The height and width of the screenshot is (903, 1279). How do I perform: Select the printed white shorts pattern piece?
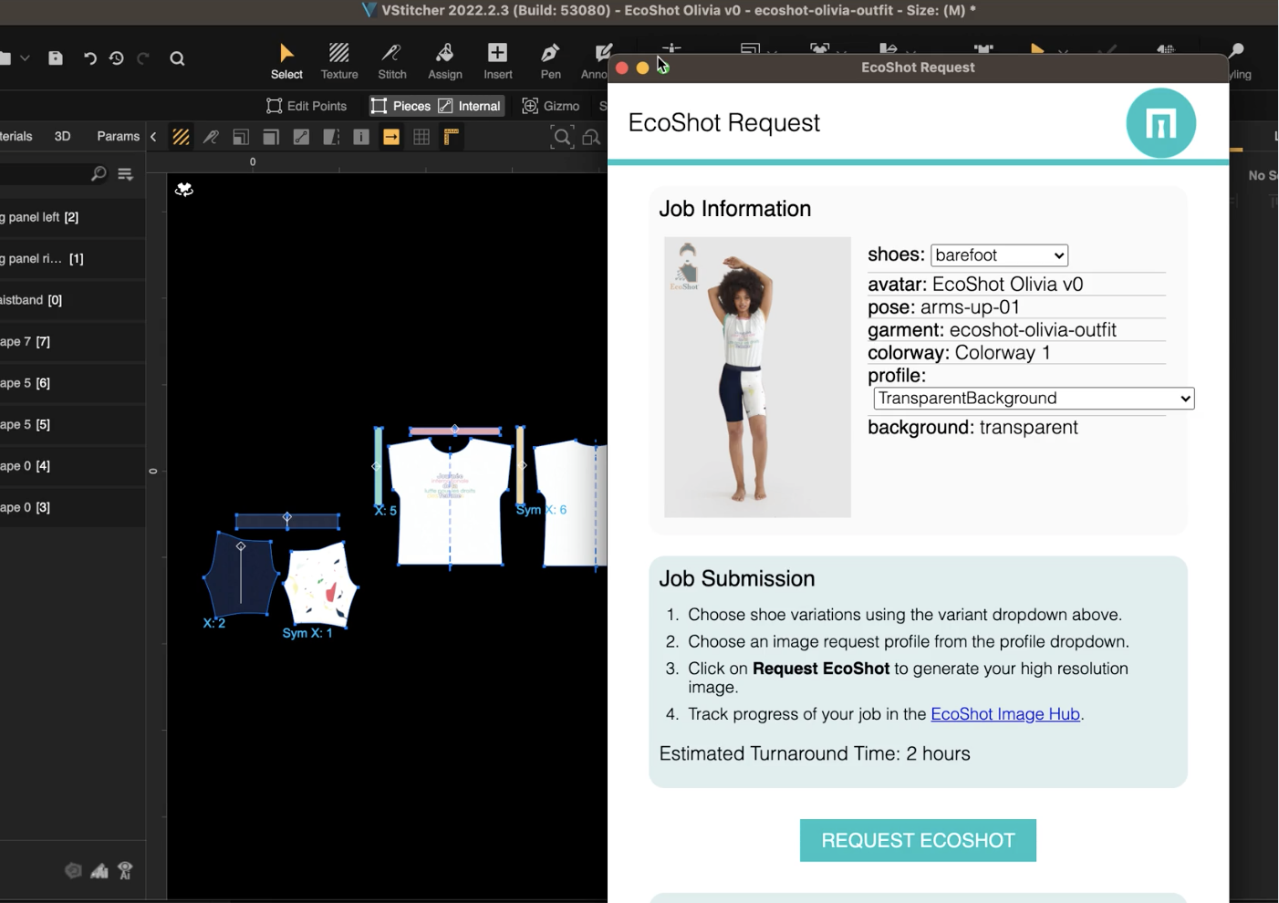pos(319,584)
